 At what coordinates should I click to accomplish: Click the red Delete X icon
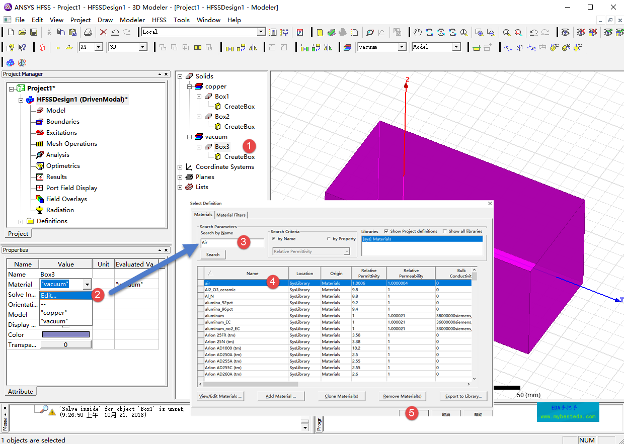pos(103,32)
